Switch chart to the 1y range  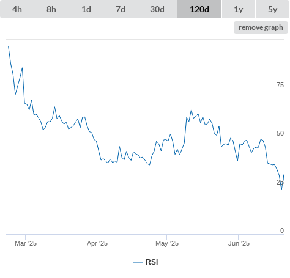239,9
